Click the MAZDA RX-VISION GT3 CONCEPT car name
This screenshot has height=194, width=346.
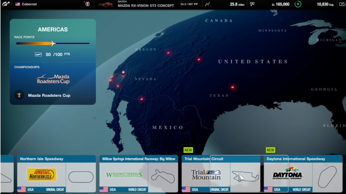tap(146, 5)
